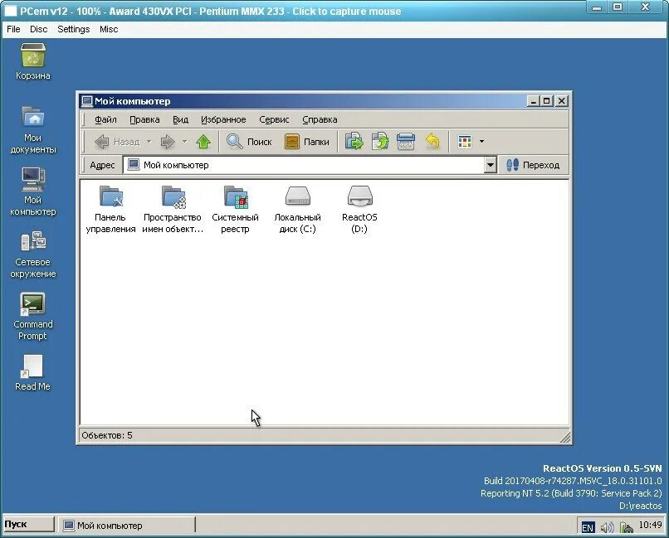Click the Forward arrow toolbar button
The height and width of the screenshot is (538, 669).
(168, 142)
